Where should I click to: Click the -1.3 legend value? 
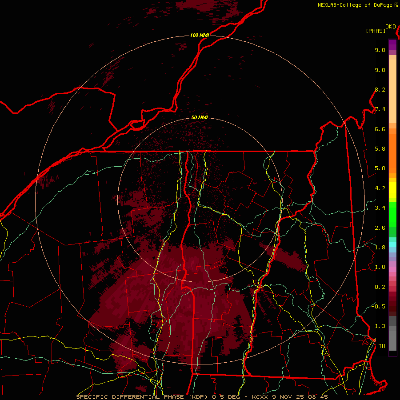[x=378, y=326]
